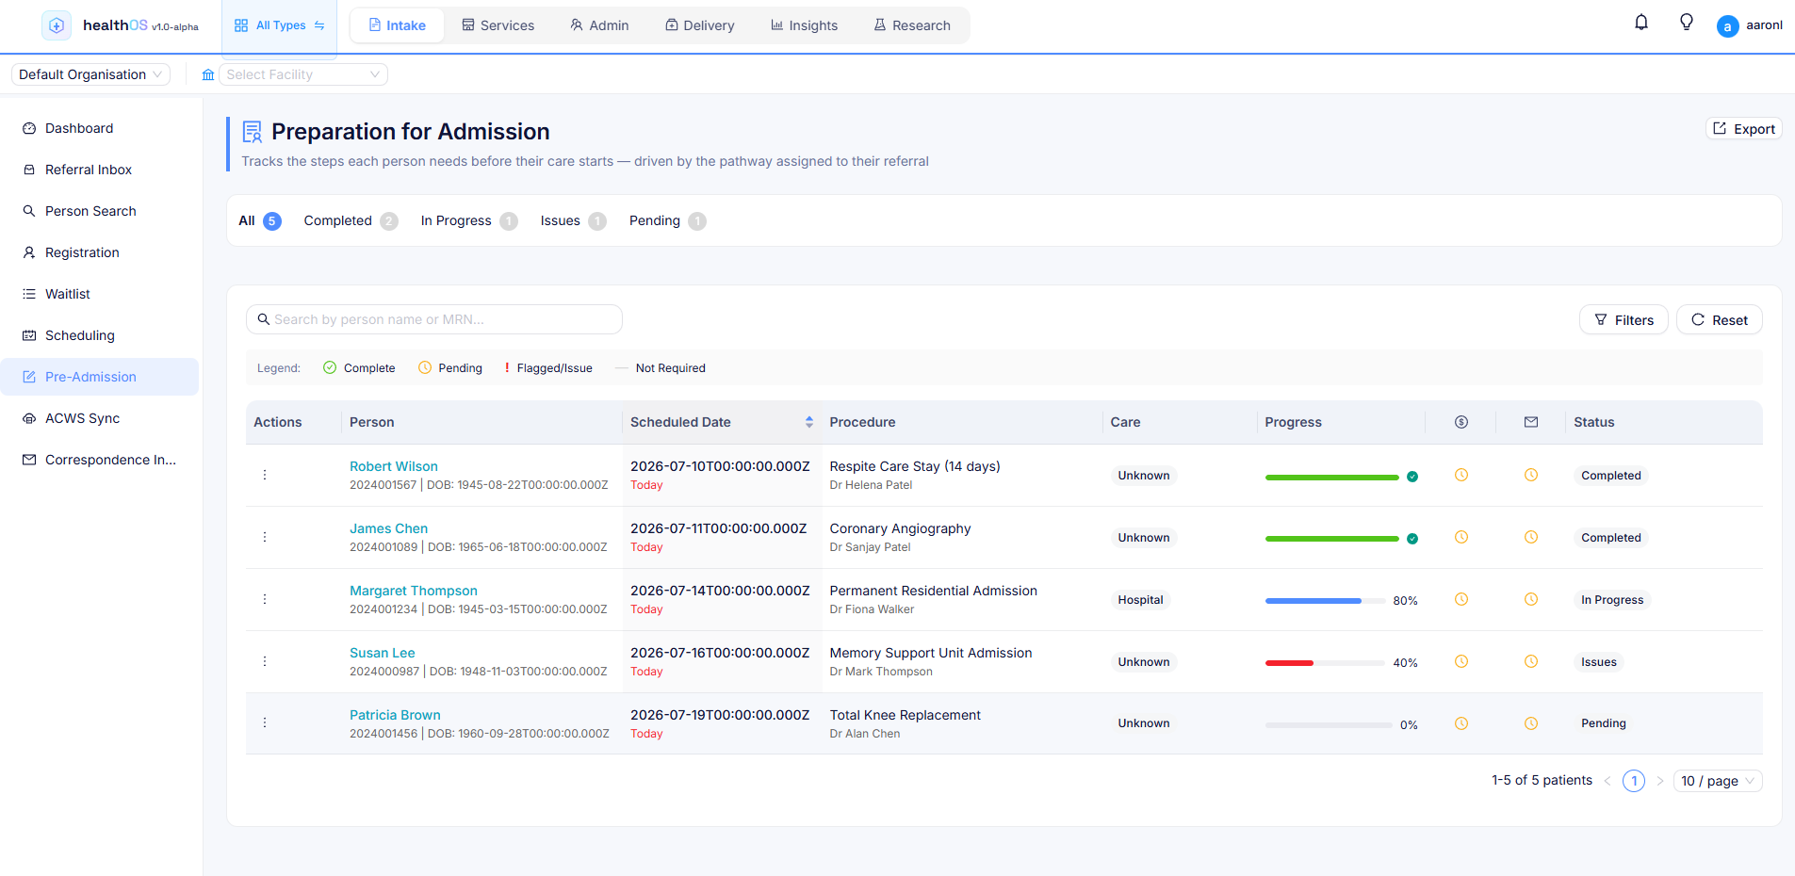The image size is (1795, 876).
Task: Focus the person name or MRN search field
Action: point(434,319)
